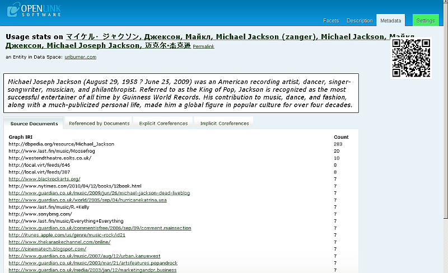Viewport: 448px width, 273px height.
Task: Open guardian michael-jackson-dead-liveblog link
Action: (x=99, y=193)
